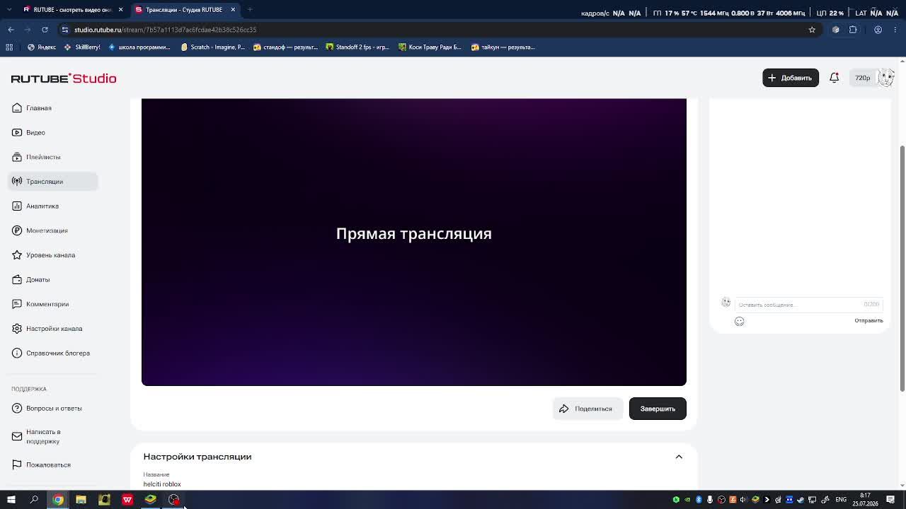Image resolution: width=906 pixels, height=509 pixels.
Task: Open the browser three-dot menu
Action: click(896, 30)
